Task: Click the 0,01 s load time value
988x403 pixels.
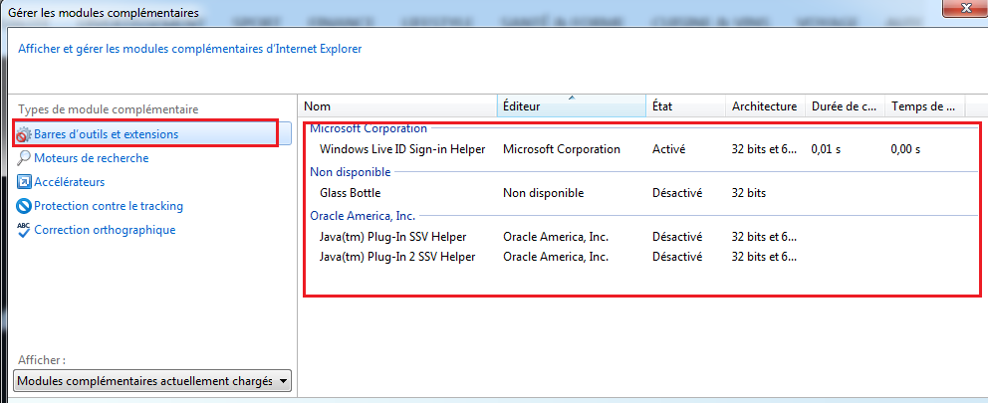Action: [826, 149]
